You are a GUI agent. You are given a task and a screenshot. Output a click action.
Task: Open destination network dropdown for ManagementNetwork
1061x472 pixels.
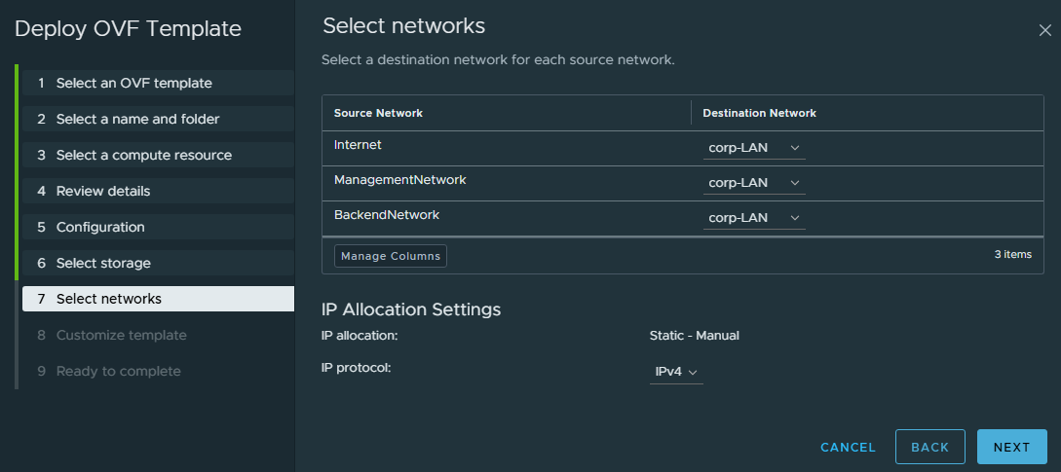753,183
